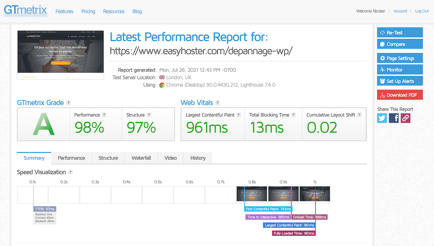Open the Performance tab
434x246 pixels.
pyautogui.click(x=71, y=158)
